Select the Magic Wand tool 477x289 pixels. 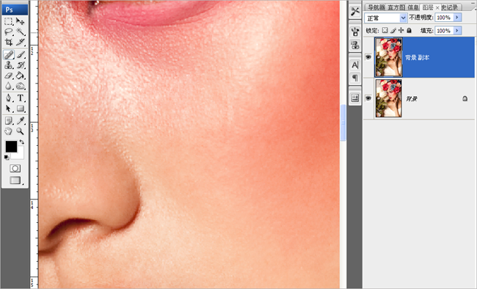coord(21,32)
